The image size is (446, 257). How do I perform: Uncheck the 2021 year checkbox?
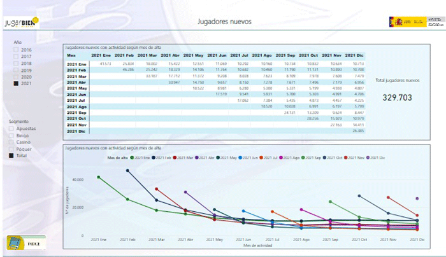pos(16,83)
